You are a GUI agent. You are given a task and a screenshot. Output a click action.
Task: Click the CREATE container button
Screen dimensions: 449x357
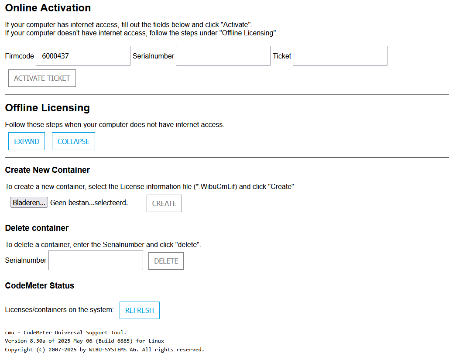[164, 203]
